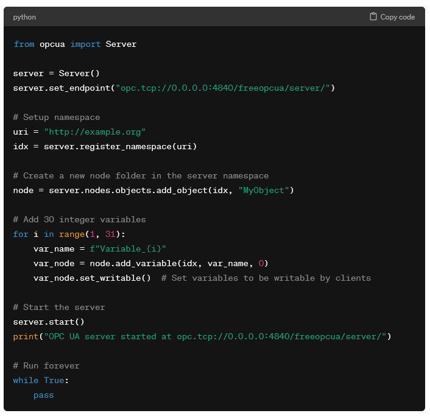
Task: Click the var_name f-string line
Action: (100, 249)
